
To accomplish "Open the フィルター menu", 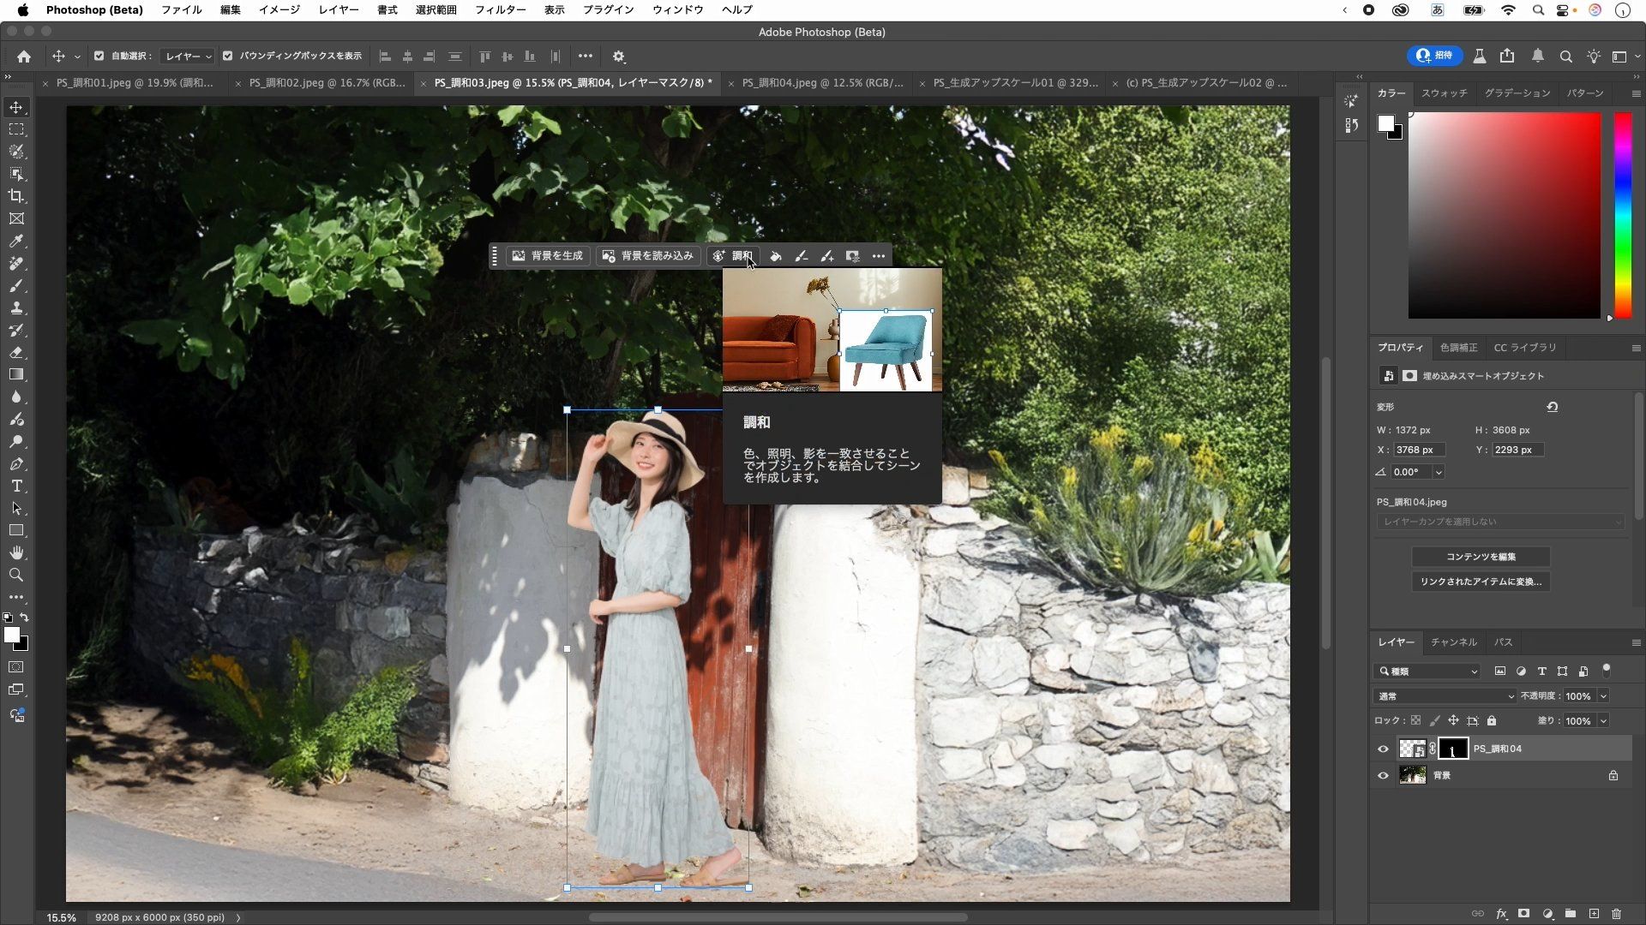I will 500,9.
